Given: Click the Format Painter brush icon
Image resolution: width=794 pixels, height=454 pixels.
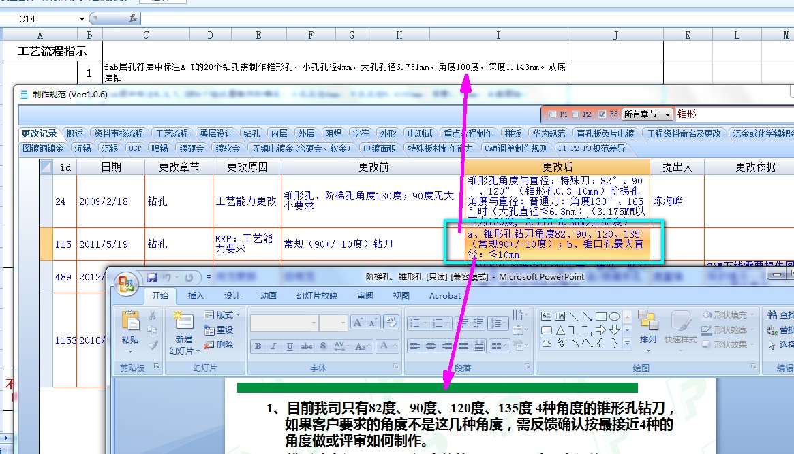Looking at the screenshot, I should pos(153,345).
